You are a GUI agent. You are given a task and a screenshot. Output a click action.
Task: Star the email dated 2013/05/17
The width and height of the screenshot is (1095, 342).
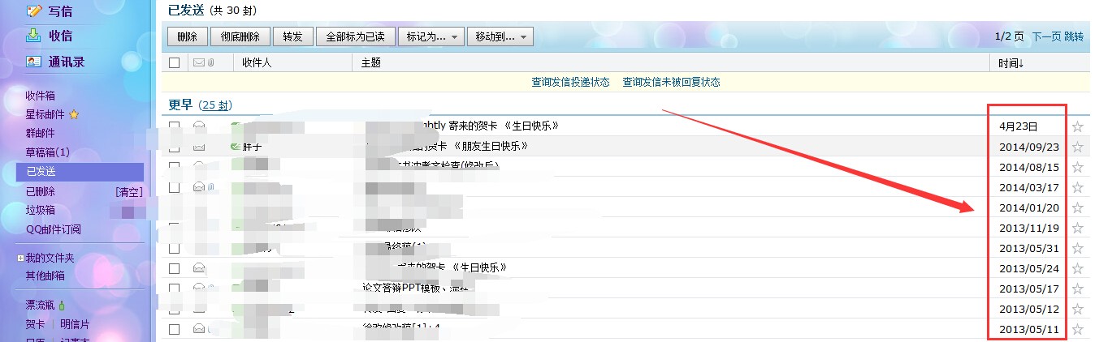click(1078, 289)
